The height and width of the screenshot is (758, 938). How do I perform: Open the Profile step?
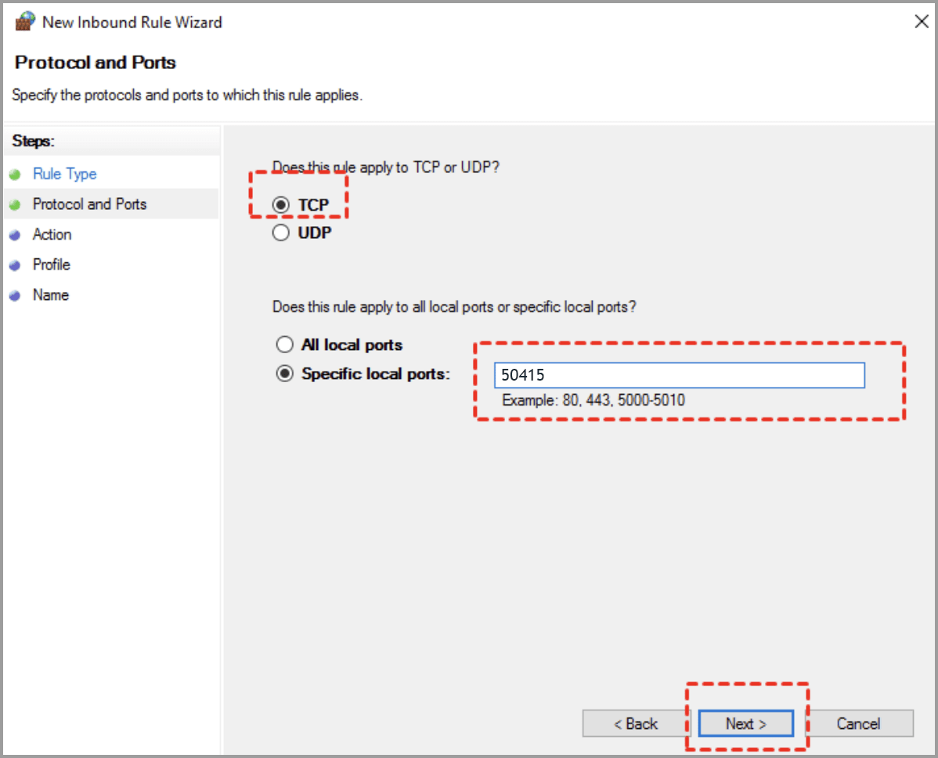coord(50,265)
